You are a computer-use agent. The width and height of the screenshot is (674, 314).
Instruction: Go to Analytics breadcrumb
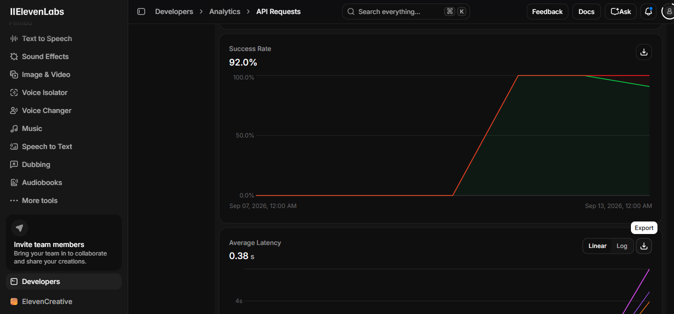coord(225,11)
